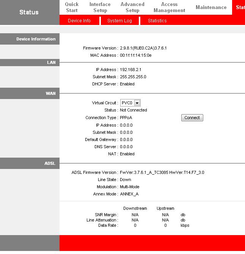Viewport: 245px width, 254px height.
Task: Click the NAT Enabled value
Action: pyautogui.click(x=127, y=154)
